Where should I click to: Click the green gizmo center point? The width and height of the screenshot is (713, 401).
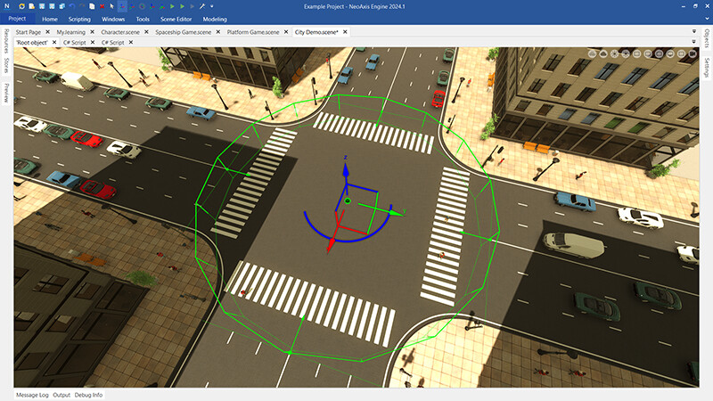[x=348, y=202]
